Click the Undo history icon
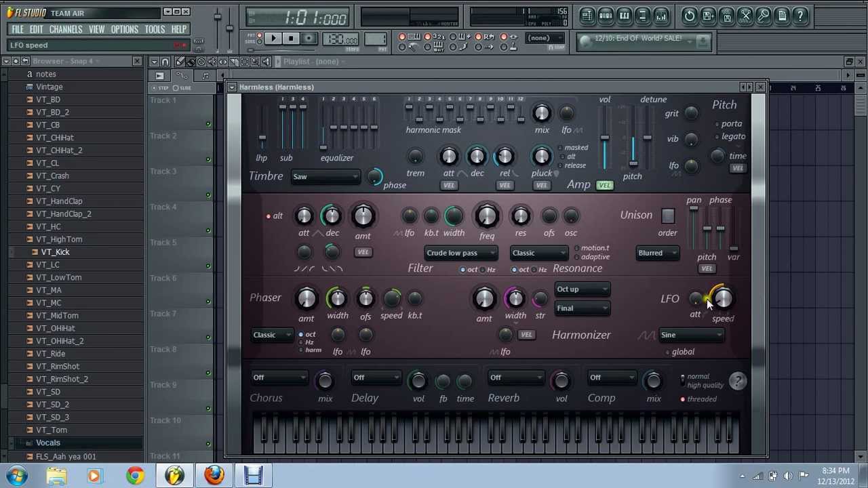 [690, 16]
